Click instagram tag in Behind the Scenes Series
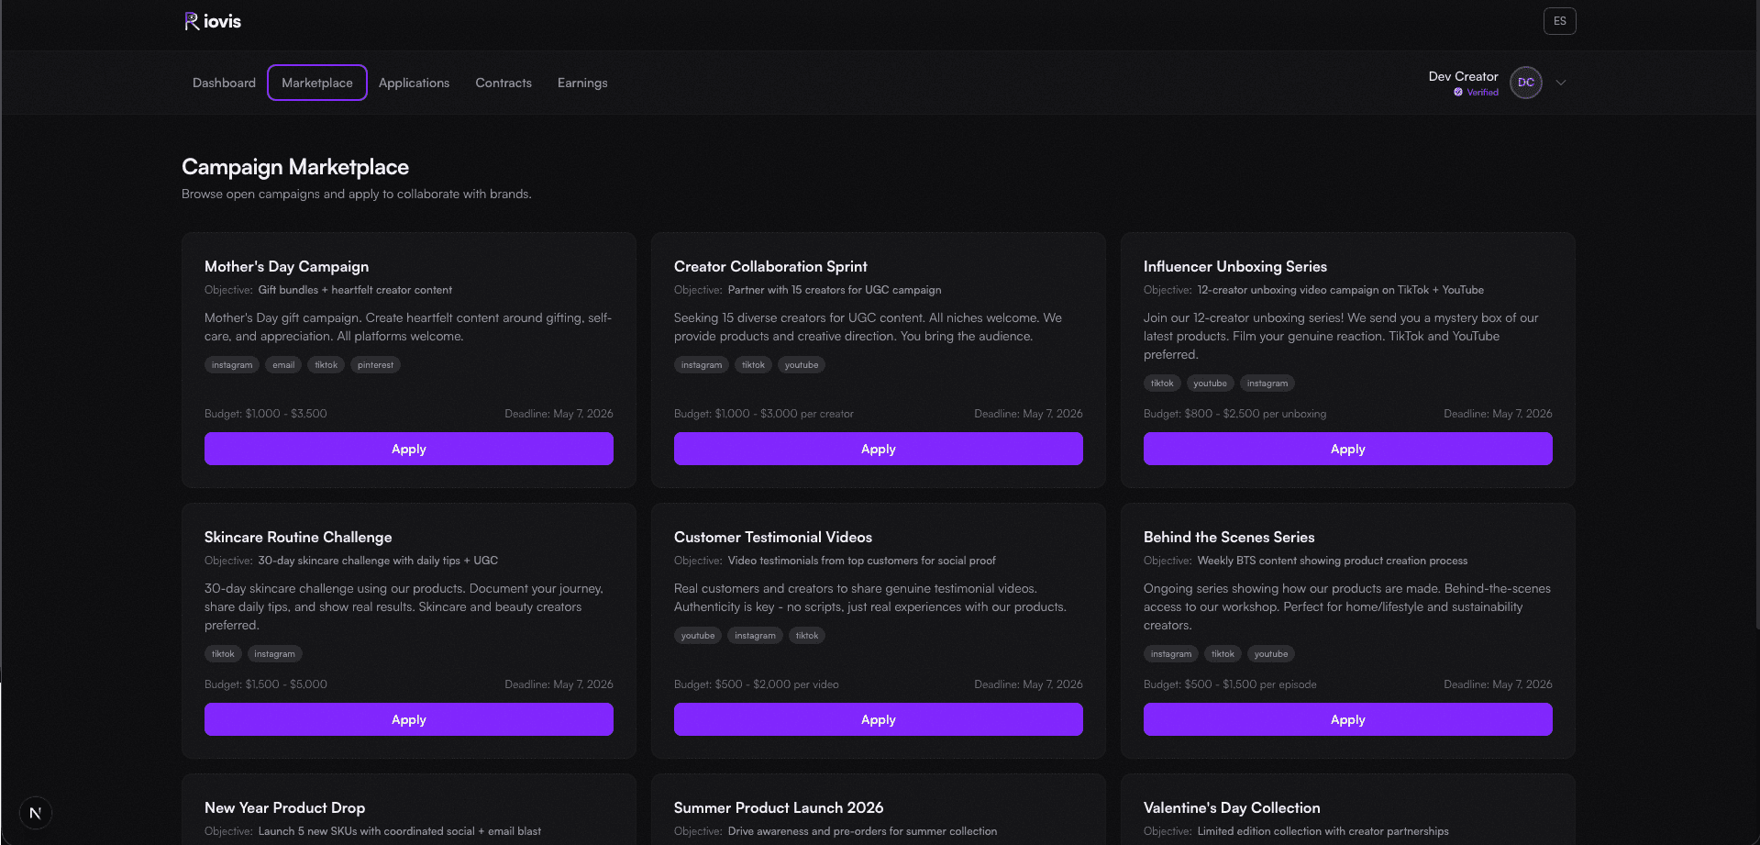Viewport: 1760px width, 845px height. pos(1171,654)
